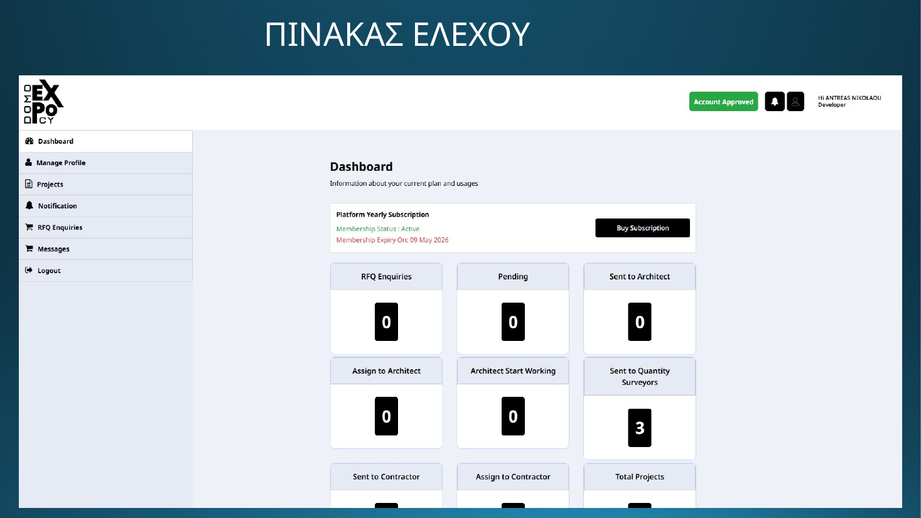Viewport: 921px width, 518px height.
Task: Select Notification in the sidebar
Action: click(x=105, y=206)
